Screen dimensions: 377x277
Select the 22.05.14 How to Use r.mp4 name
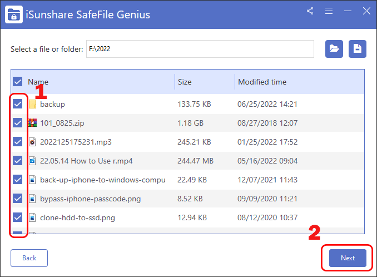86,161
